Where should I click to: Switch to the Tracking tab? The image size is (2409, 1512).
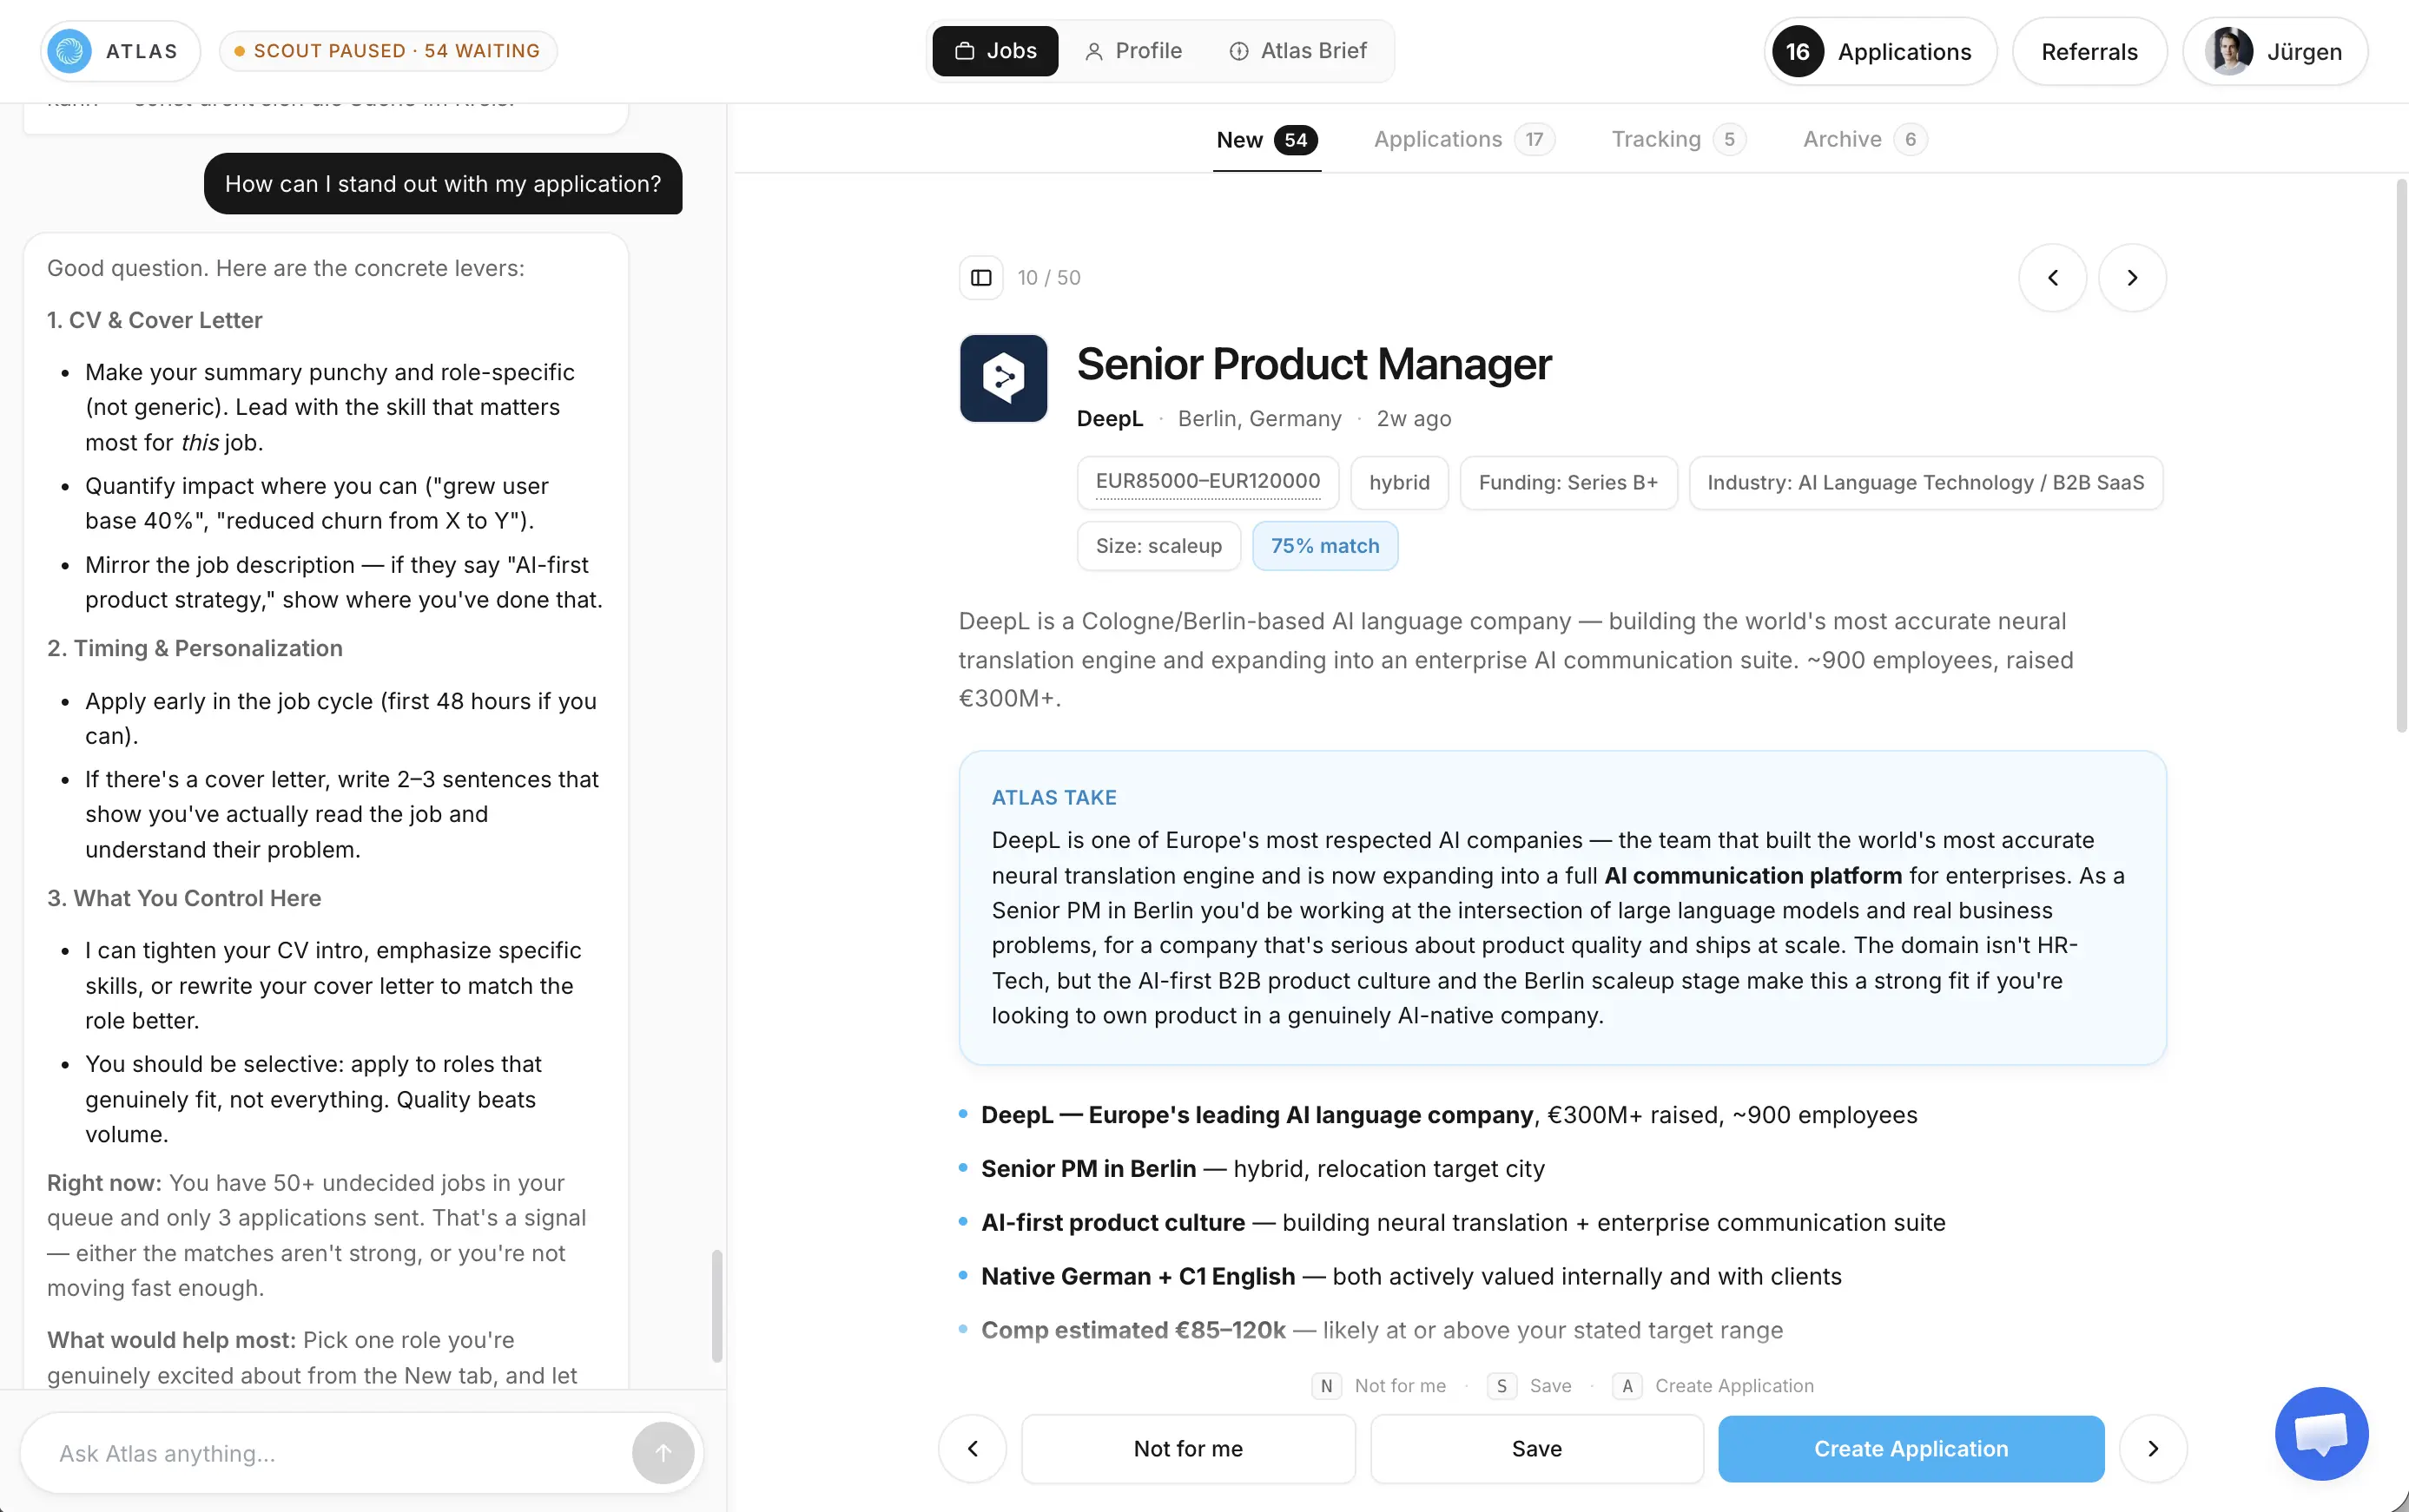click(1679, 140)
